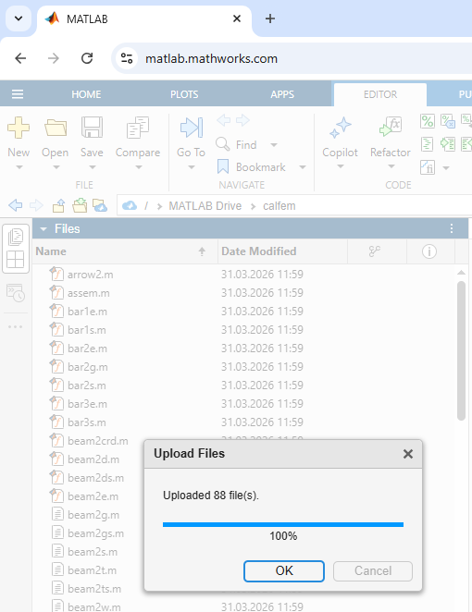Click the MATLAB Drive cloud folder icon
This screenshot has width=472, height=612.
click(x=100, y=205)
